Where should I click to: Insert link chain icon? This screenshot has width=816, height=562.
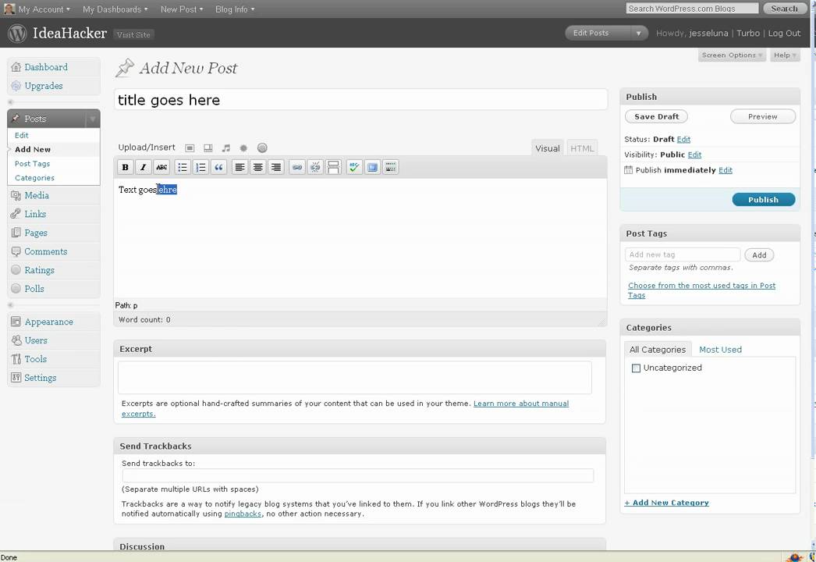[x=296, y=167]
